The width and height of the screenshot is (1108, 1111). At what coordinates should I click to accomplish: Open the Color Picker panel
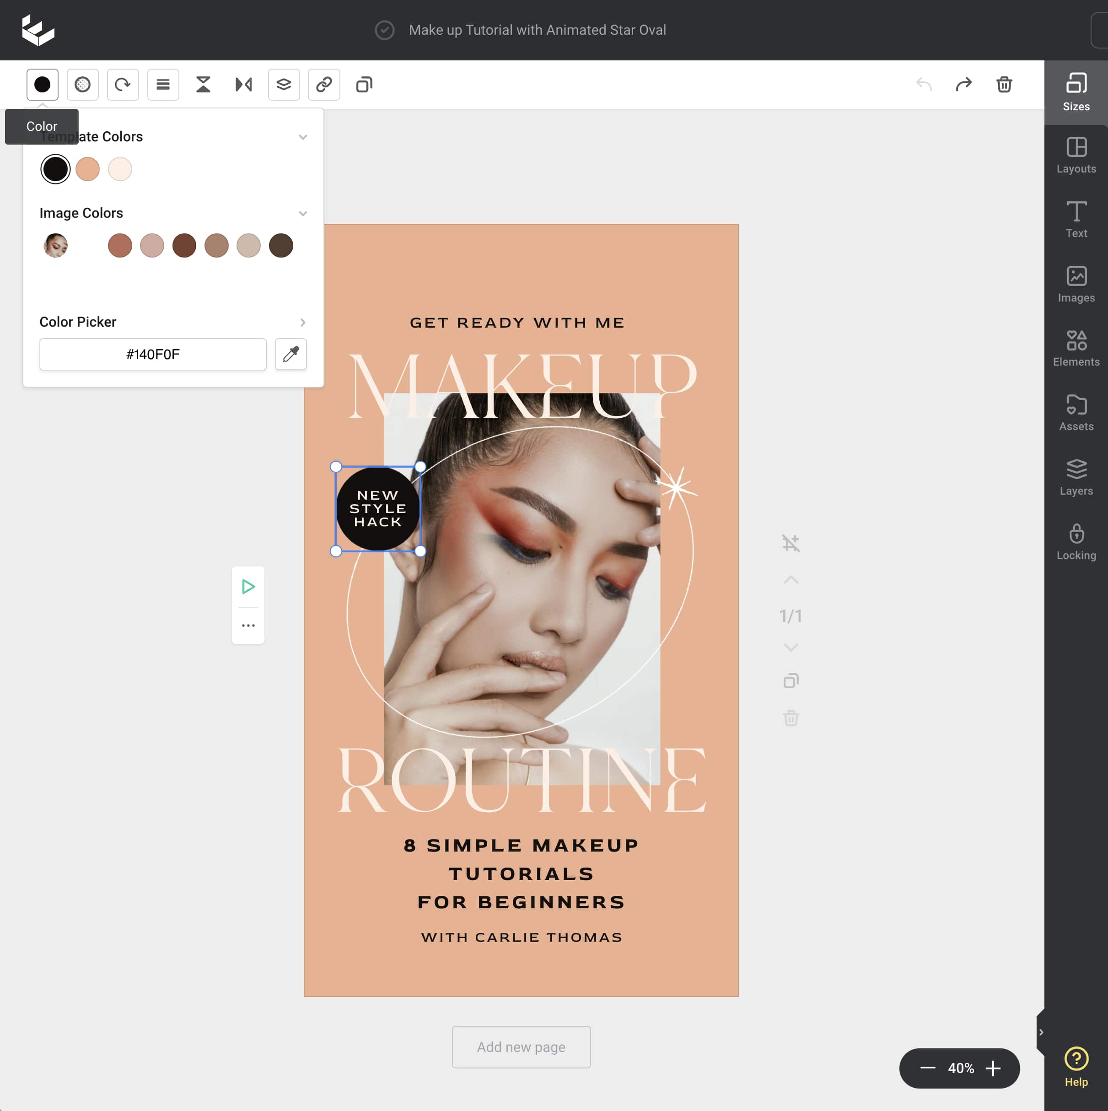tap(301, 322)
